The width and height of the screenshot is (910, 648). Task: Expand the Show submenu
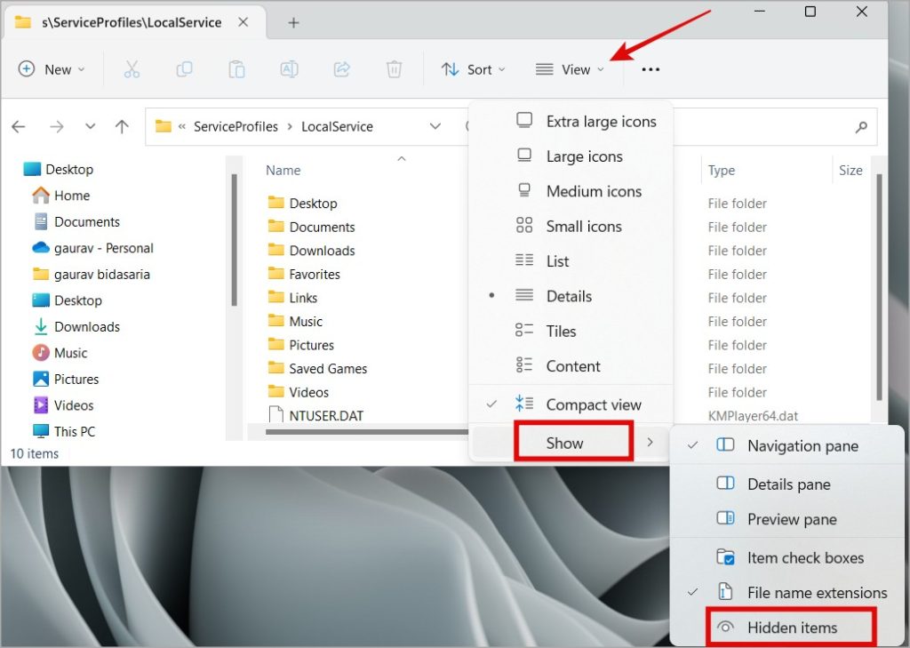(x=571, y=444)
